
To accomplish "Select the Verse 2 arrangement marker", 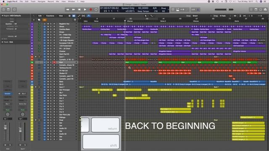I will [163, 21].
